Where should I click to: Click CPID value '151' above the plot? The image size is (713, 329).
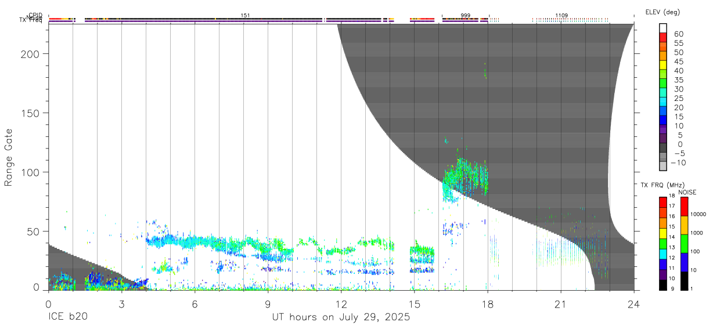[x=245, y=15]
